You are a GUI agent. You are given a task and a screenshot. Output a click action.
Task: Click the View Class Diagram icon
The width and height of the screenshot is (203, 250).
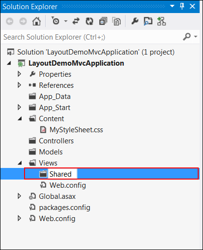coord(161,21)
